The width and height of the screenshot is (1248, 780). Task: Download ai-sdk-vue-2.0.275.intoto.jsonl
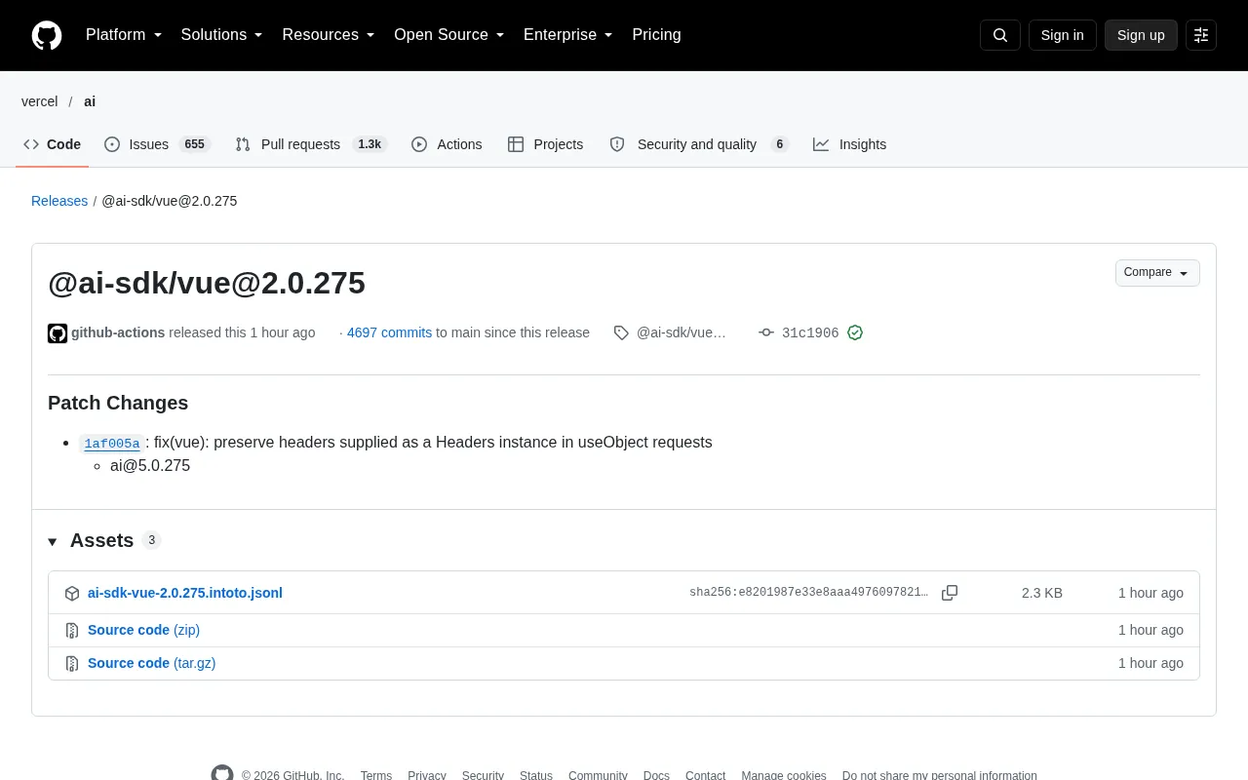(x=185, y=593)
